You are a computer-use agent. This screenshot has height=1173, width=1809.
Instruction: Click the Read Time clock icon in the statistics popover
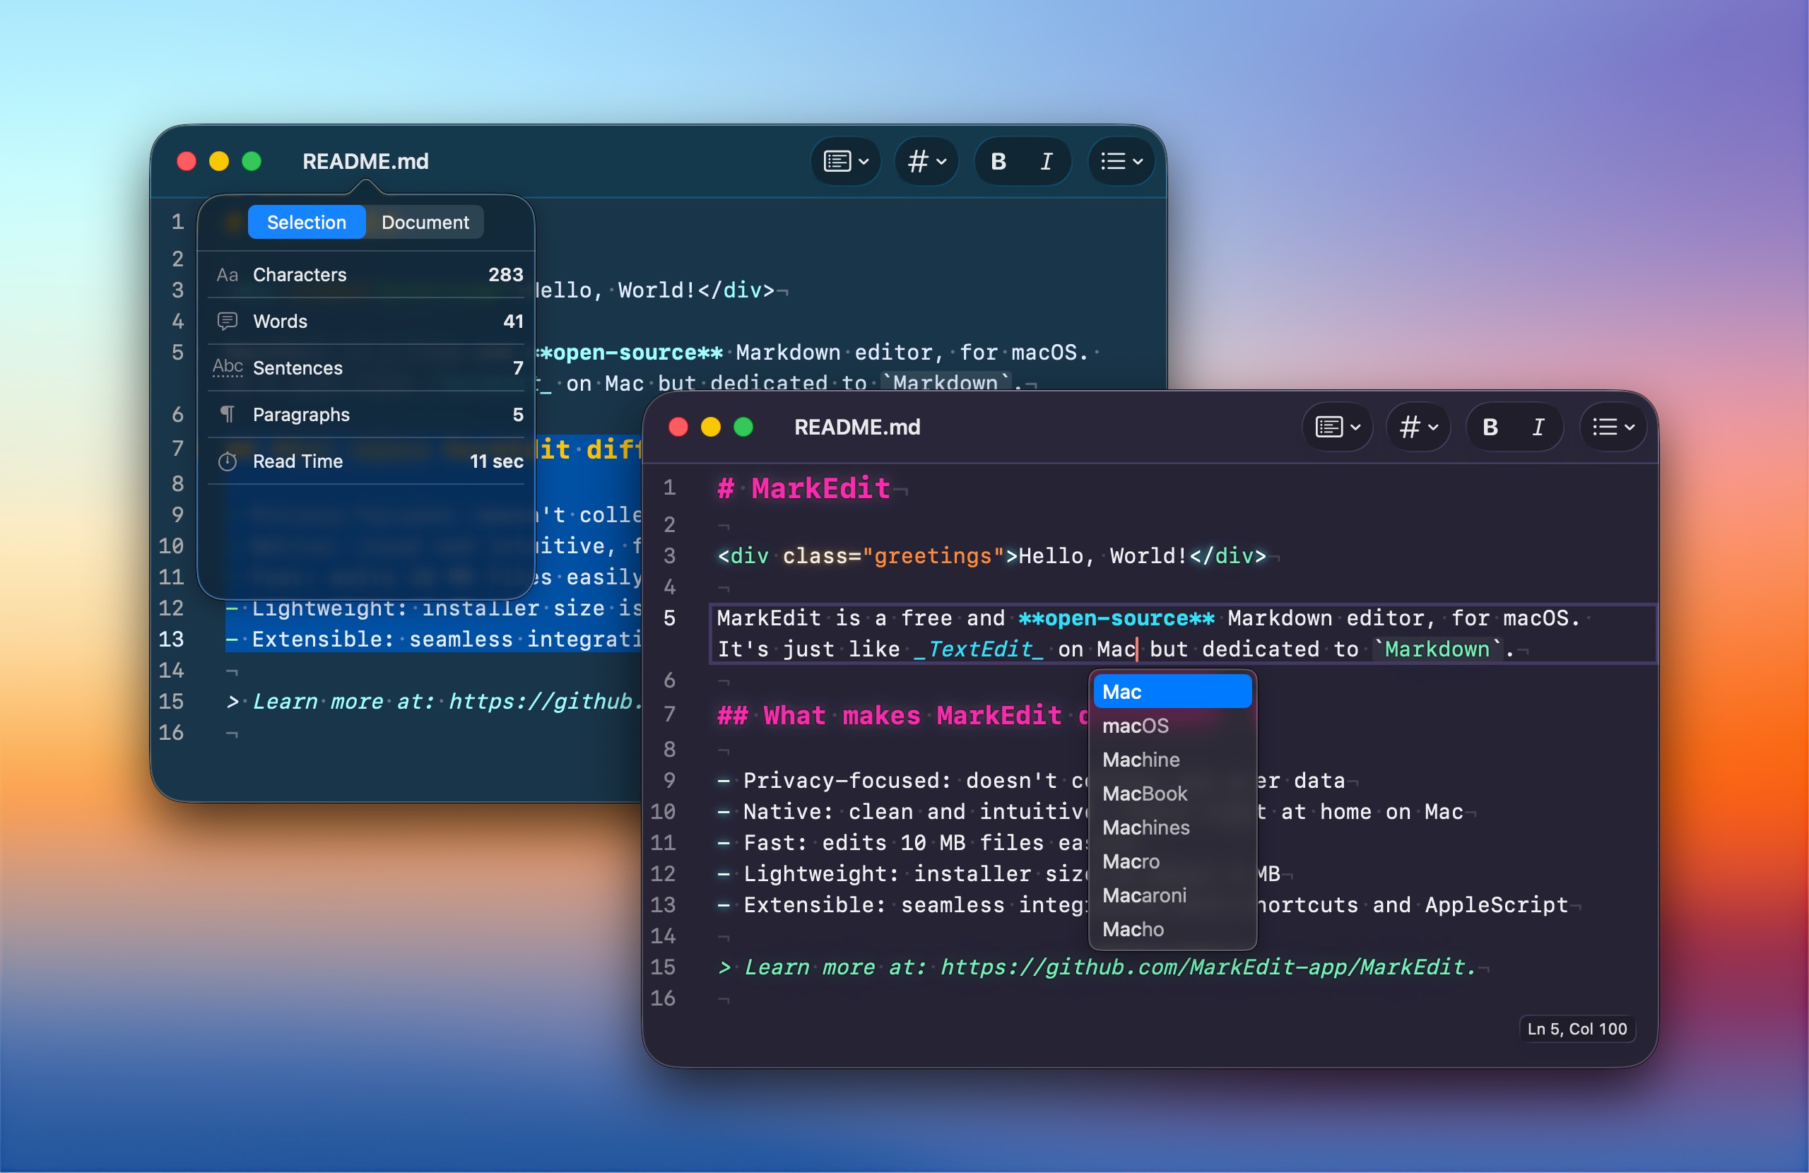click(x=228, y=461)
